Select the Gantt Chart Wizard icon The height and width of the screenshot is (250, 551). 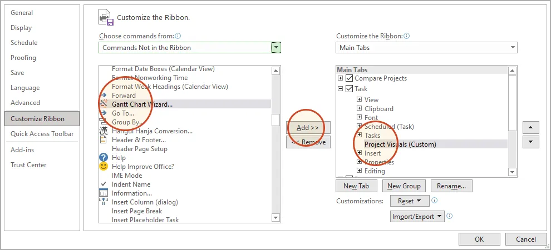point(104,104)
